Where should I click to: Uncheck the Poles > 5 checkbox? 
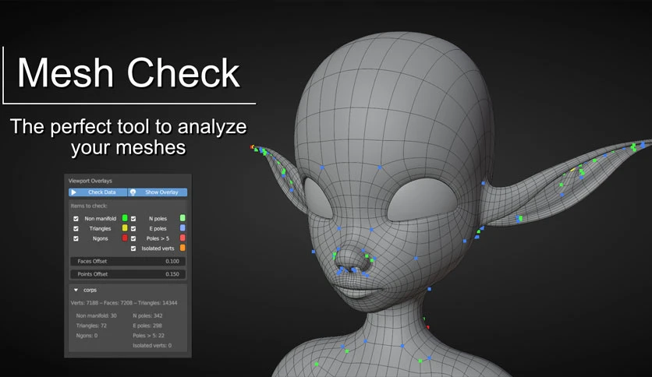(133, 238)
